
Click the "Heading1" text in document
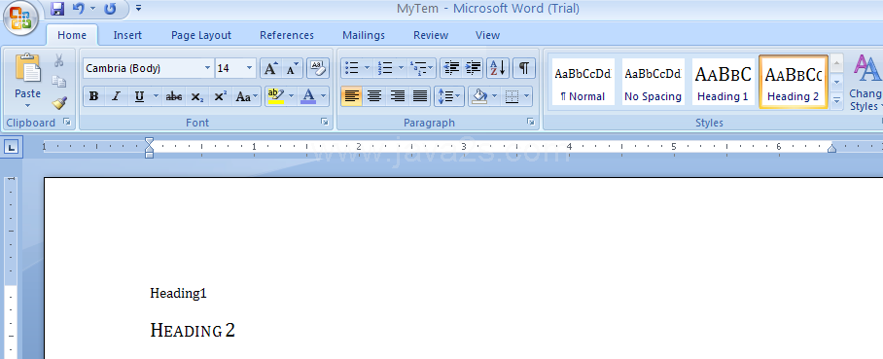click(x=179, y=293)
